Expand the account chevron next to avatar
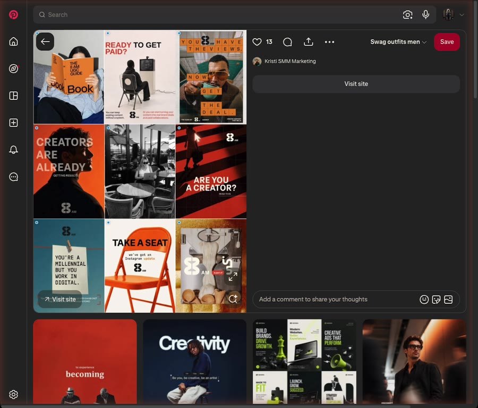 tap(462, 15)
